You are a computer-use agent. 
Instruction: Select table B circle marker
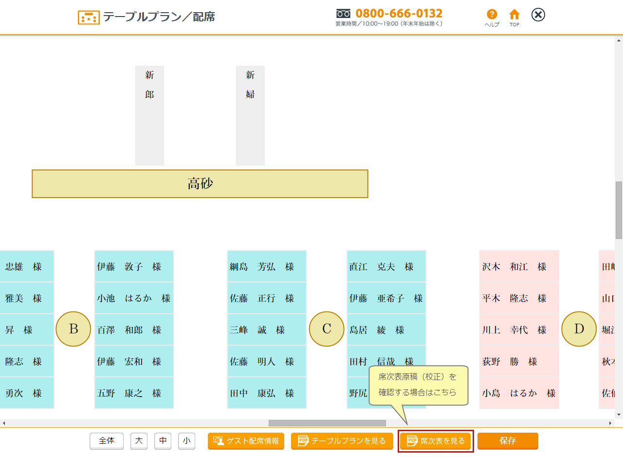73,329
